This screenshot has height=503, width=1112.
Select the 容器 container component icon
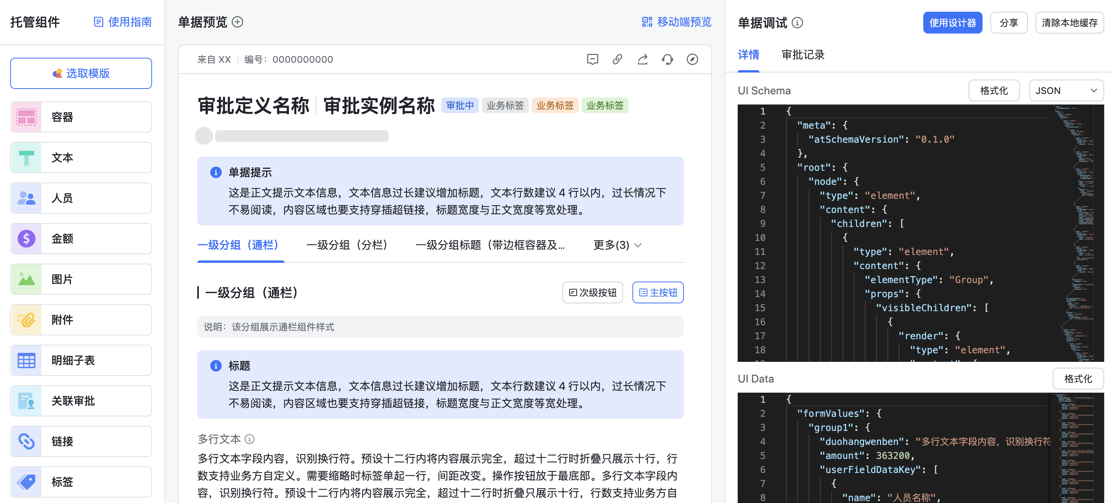[27, 117]
